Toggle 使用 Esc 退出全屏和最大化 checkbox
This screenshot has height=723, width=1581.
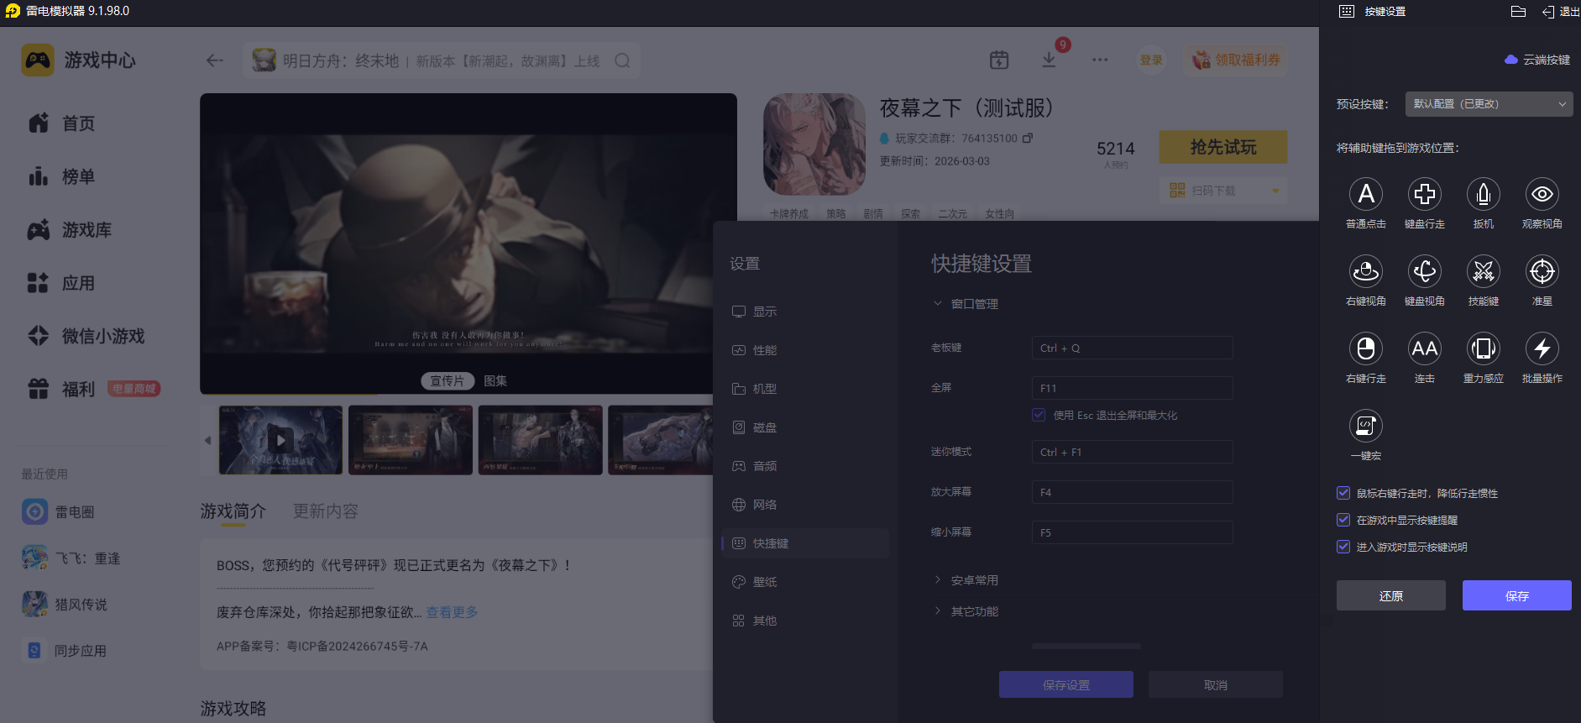click(x=1039, y=415)
